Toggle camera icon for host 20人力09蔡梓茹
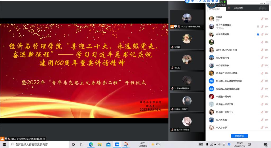This screenshot has width=271, height=148. pyautogui.click(x=266, y=27)
